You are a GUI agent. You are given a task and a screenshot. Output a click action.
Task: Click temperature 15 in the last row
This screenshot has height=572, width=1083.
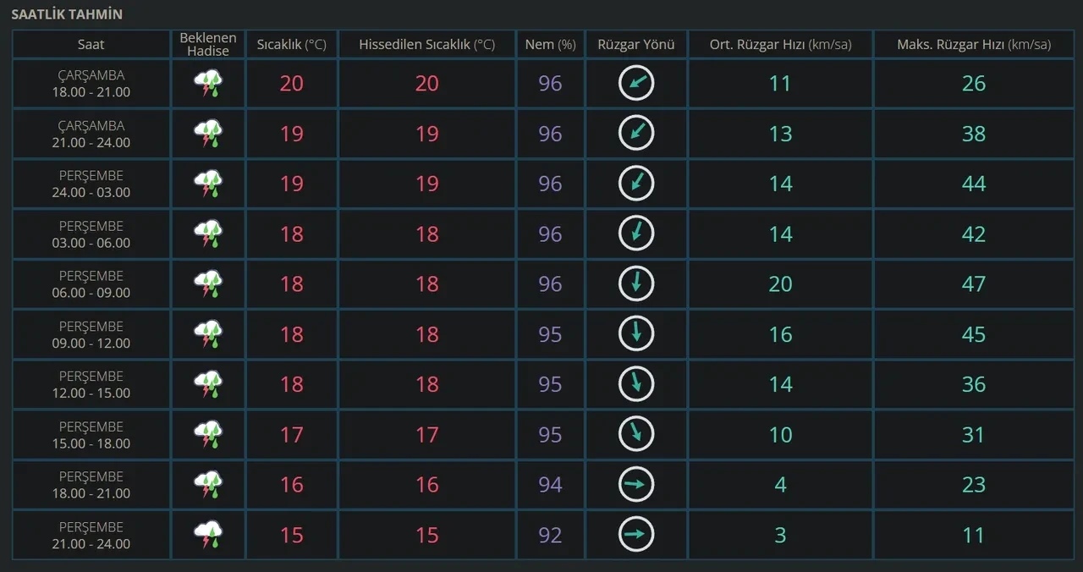292,535
